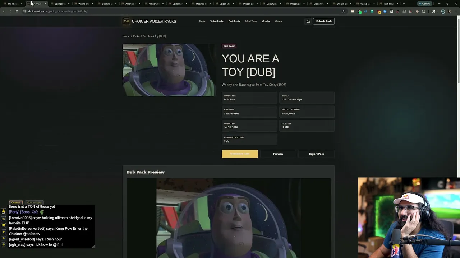This screenshot has width=460, height=258.
Task: Select the Combat Log chat tab
Action: point(34,202)
